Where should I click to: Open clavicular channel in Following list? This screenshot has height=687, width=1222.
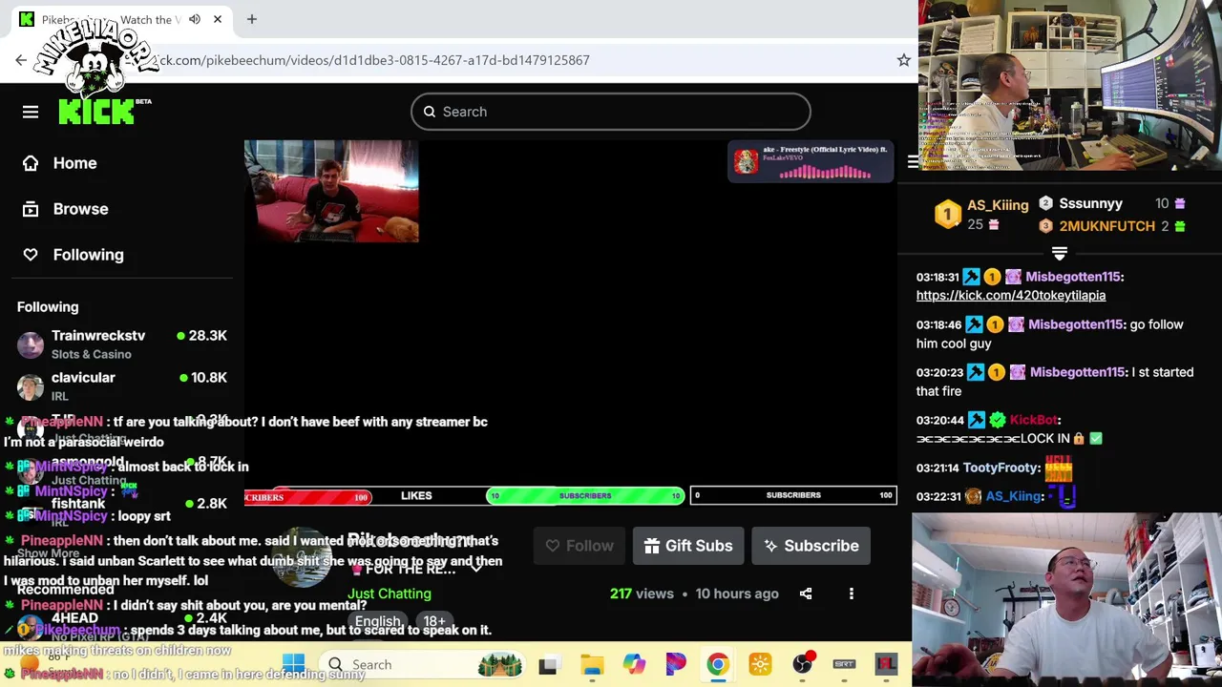click(x=122, y=386)
